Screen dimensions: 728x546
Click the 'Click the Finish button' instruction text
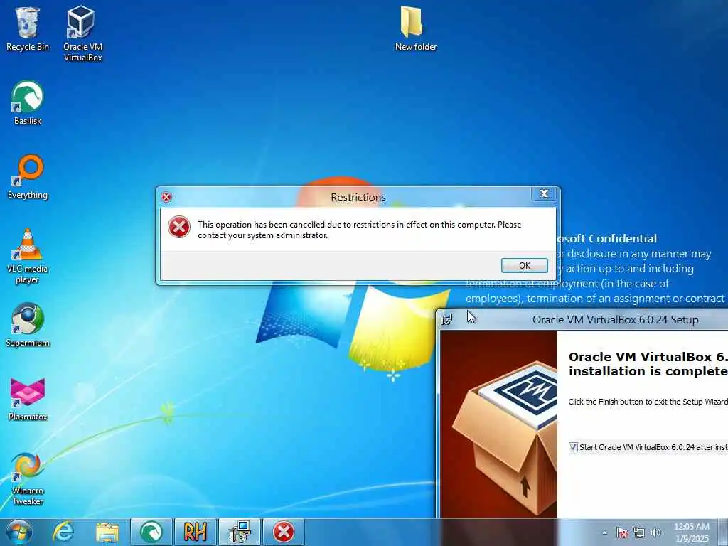[648, 402]
